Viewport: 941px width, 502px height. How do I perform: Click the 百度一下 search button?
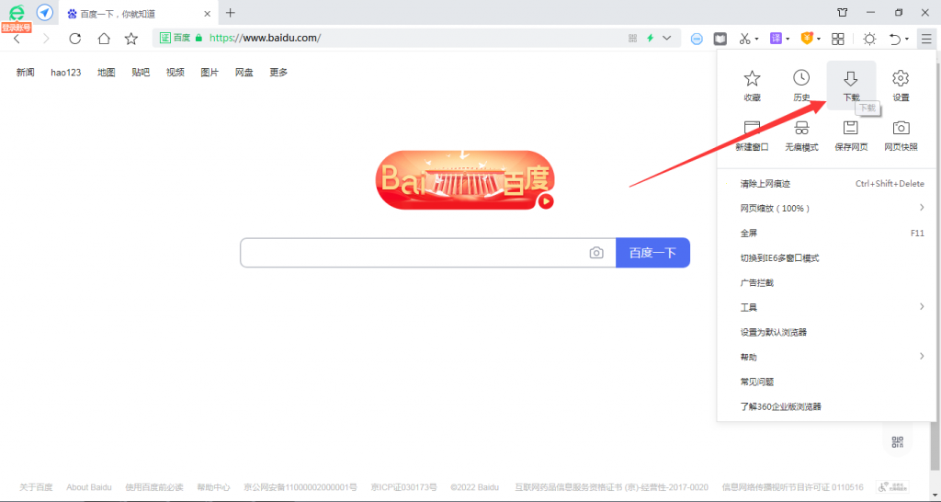pos(653,253)
